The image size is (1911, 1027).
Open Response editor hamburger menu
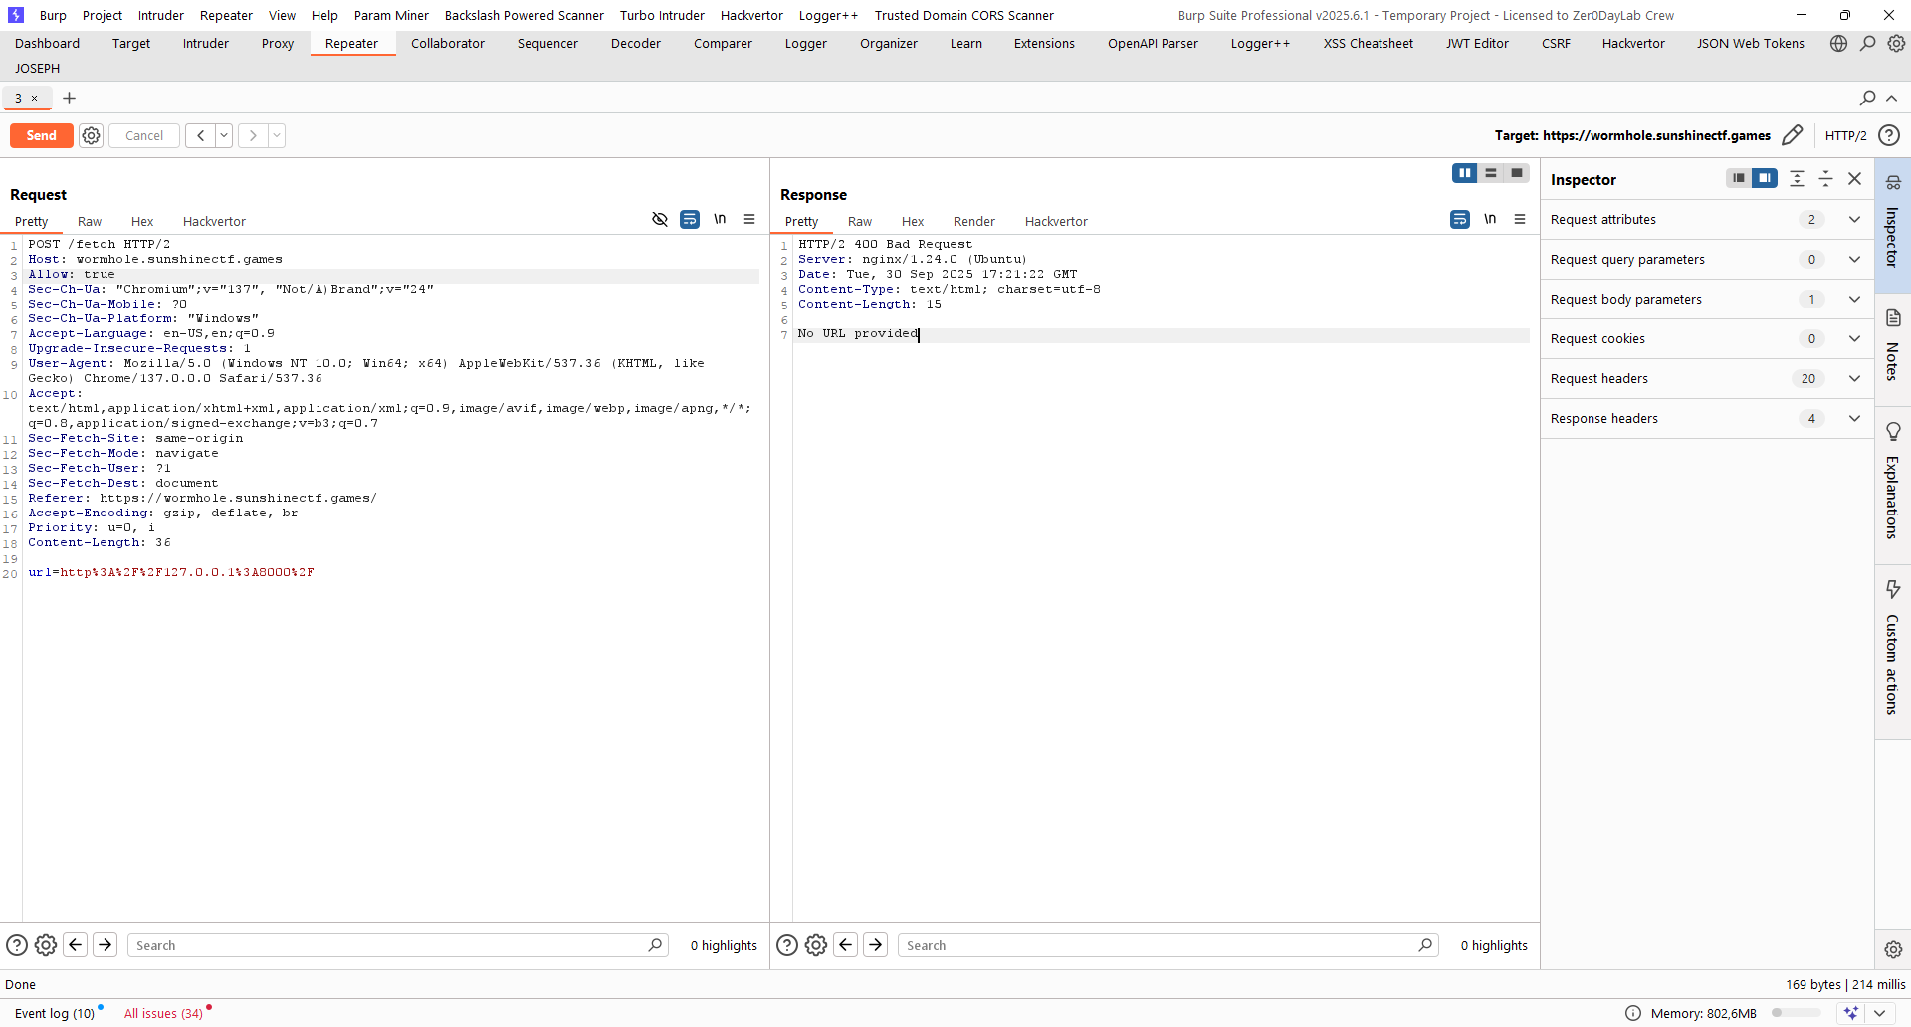[1520, 219]
